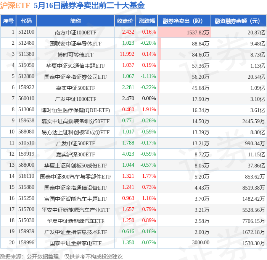This screenshot has width=267, height=260.
Task: Select 国泰中证800汽车与零部件ETF name
Action: pos(76,177)
